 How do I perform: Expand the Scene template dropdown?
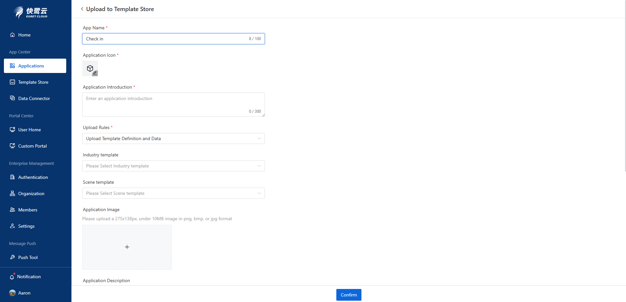click(x=173, y=193)
